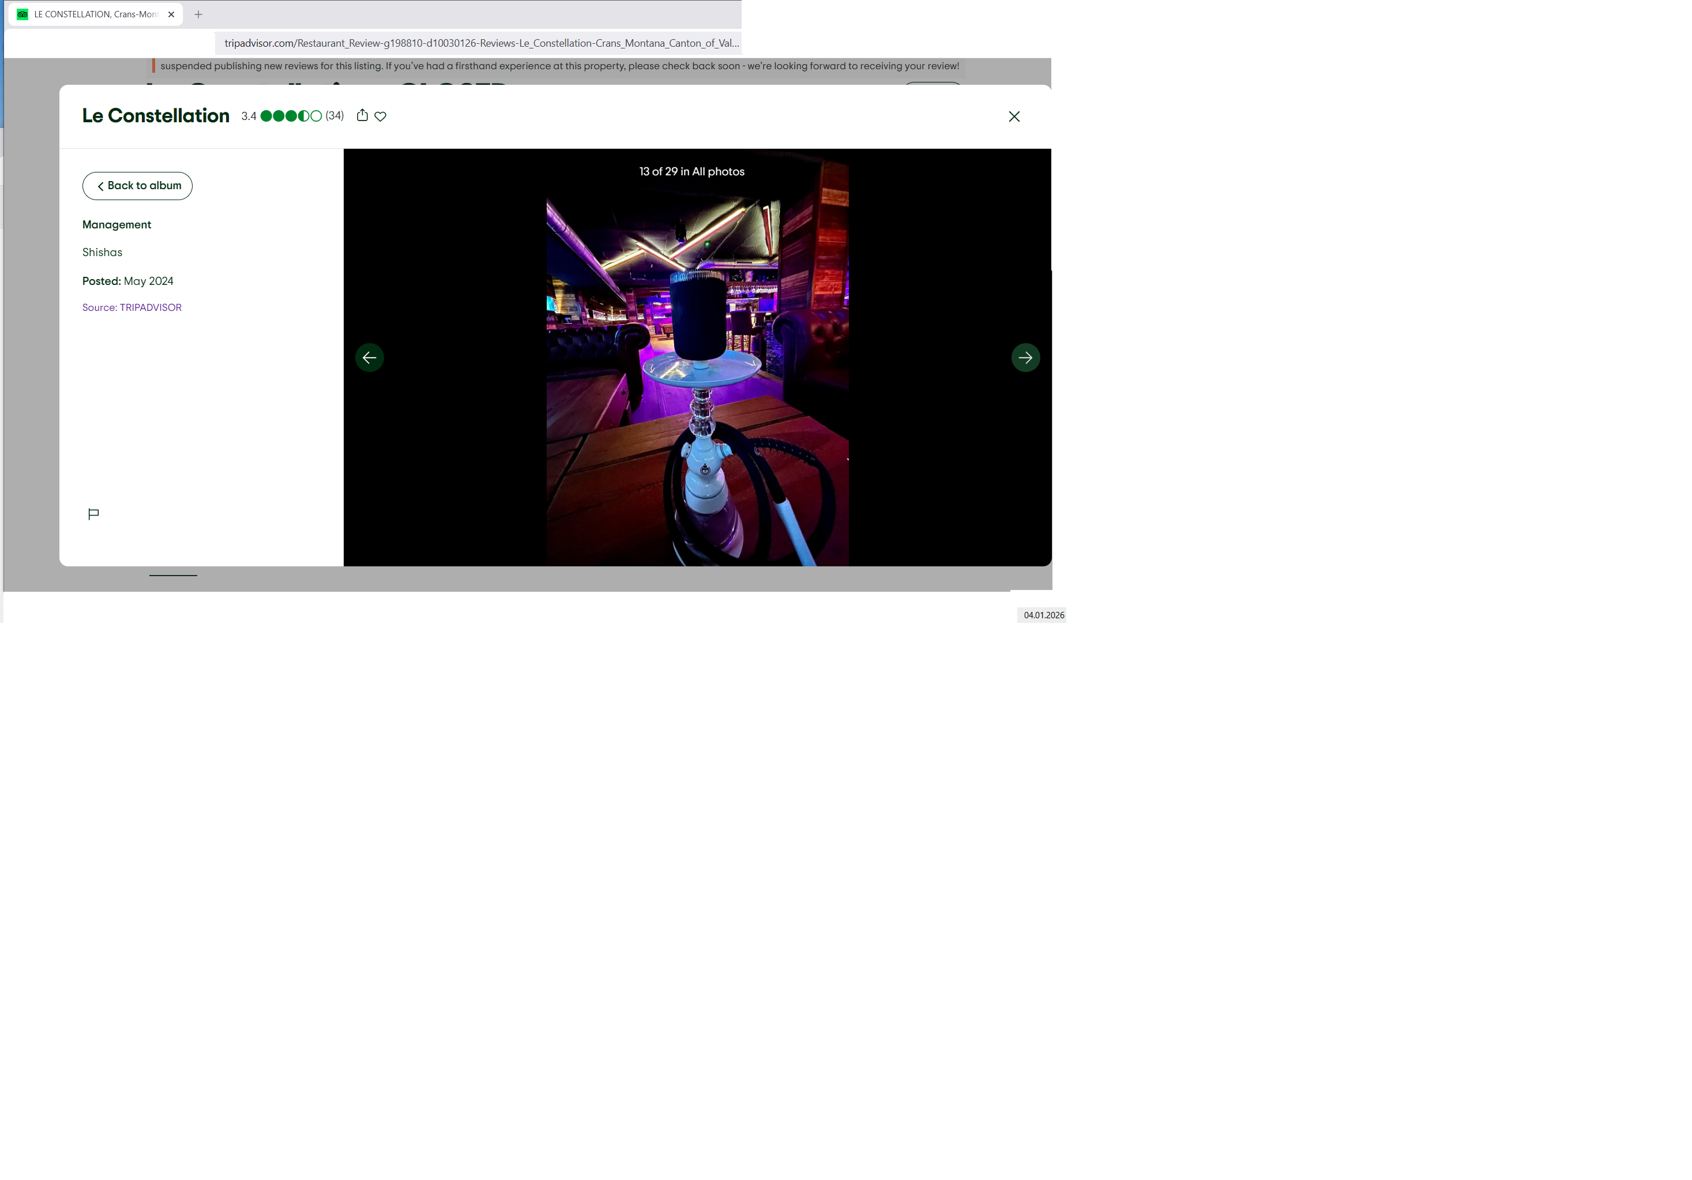Click the '13 of 29 in All photos' label
The height and width of the screenshot is (1180, 1692).
[691, 171]
